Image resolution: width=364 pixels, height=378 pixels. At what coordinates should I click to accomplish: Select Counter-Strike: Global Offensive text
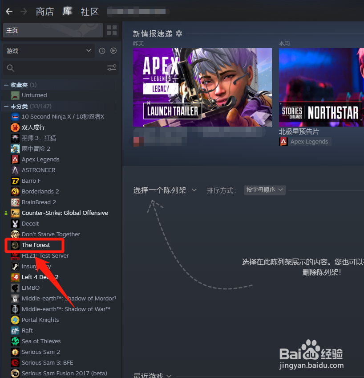coord(65,213)
